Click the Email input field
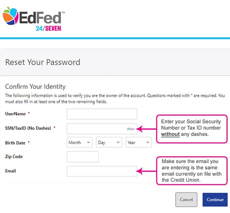The height and width of the screenshot is (213, 230). point(102,171)
